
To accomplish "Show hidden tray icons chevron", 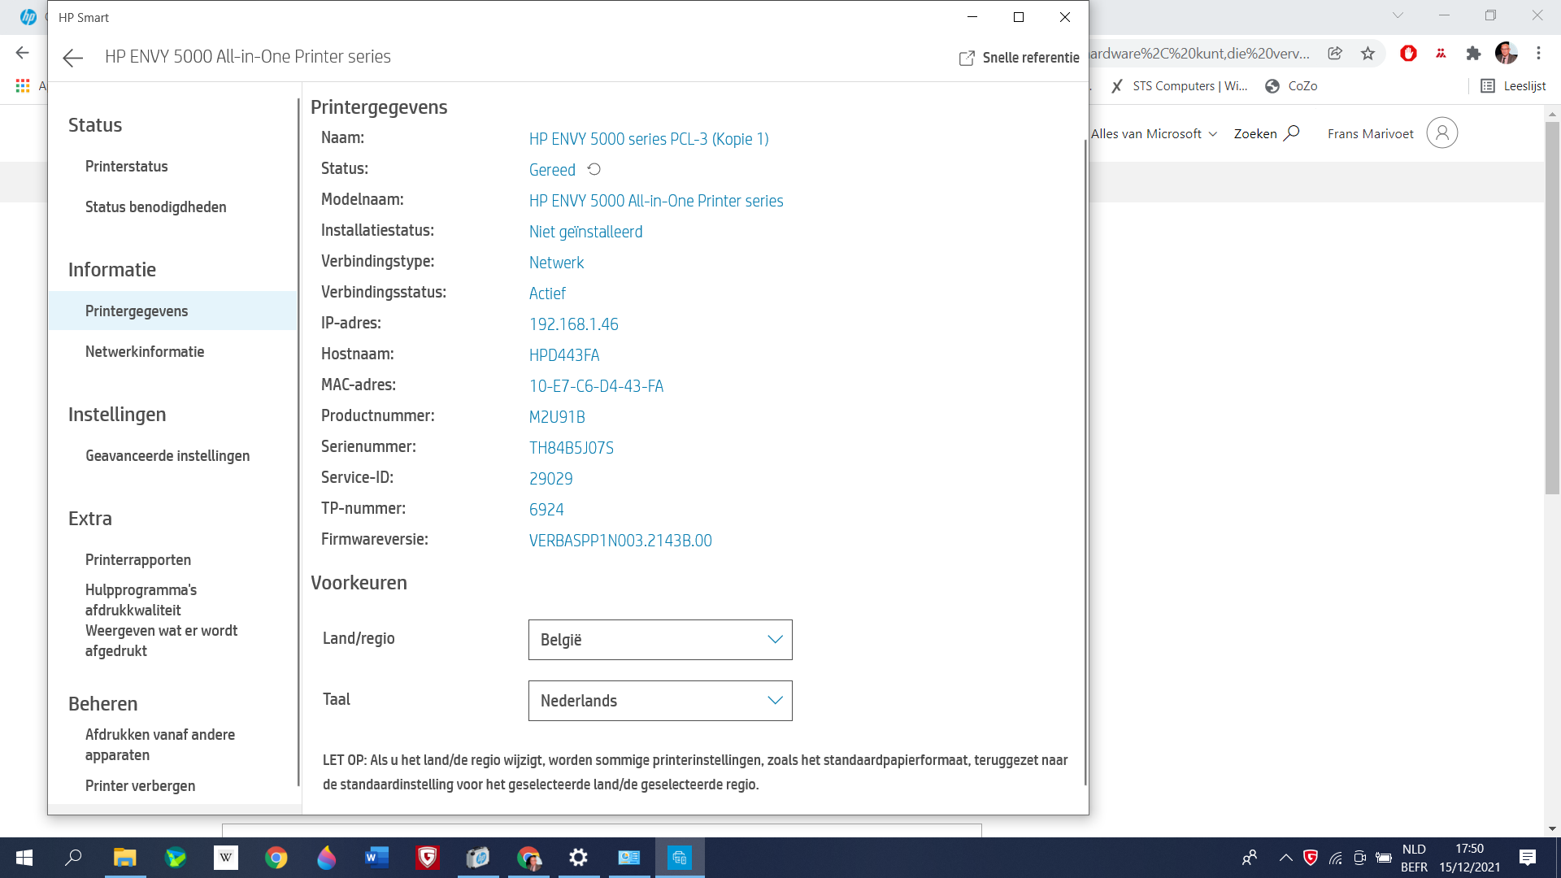I will (1285, 858).
